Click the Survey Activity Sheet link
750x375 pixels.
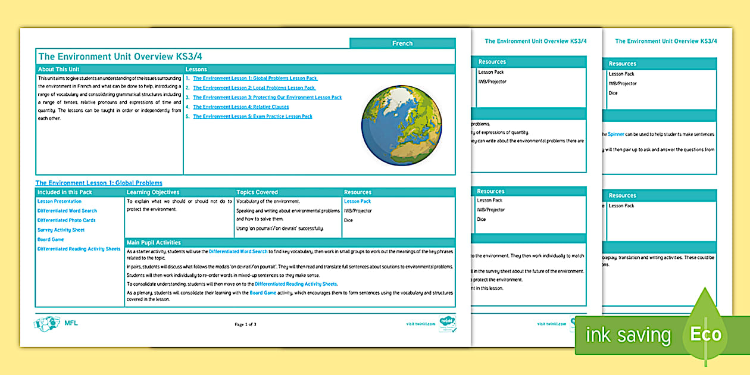(62, 230)
